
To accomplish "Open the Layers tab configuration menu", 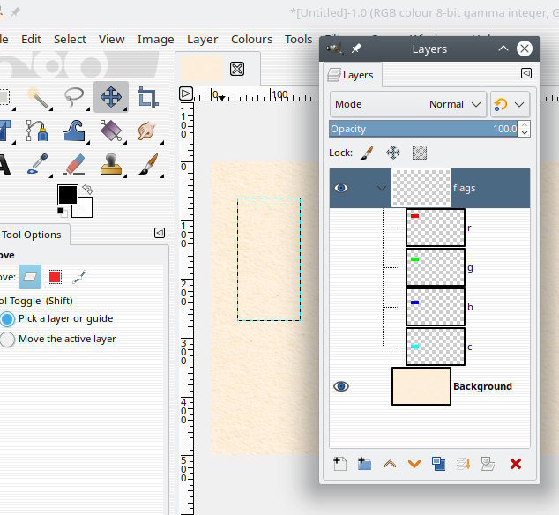I will (x=526, y=73).
